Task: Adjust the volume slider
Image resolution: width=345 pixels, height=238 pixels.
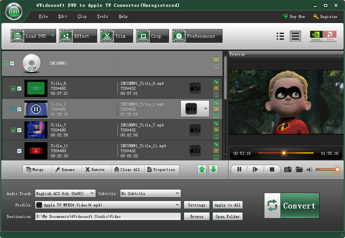Action: coord(327,169)
